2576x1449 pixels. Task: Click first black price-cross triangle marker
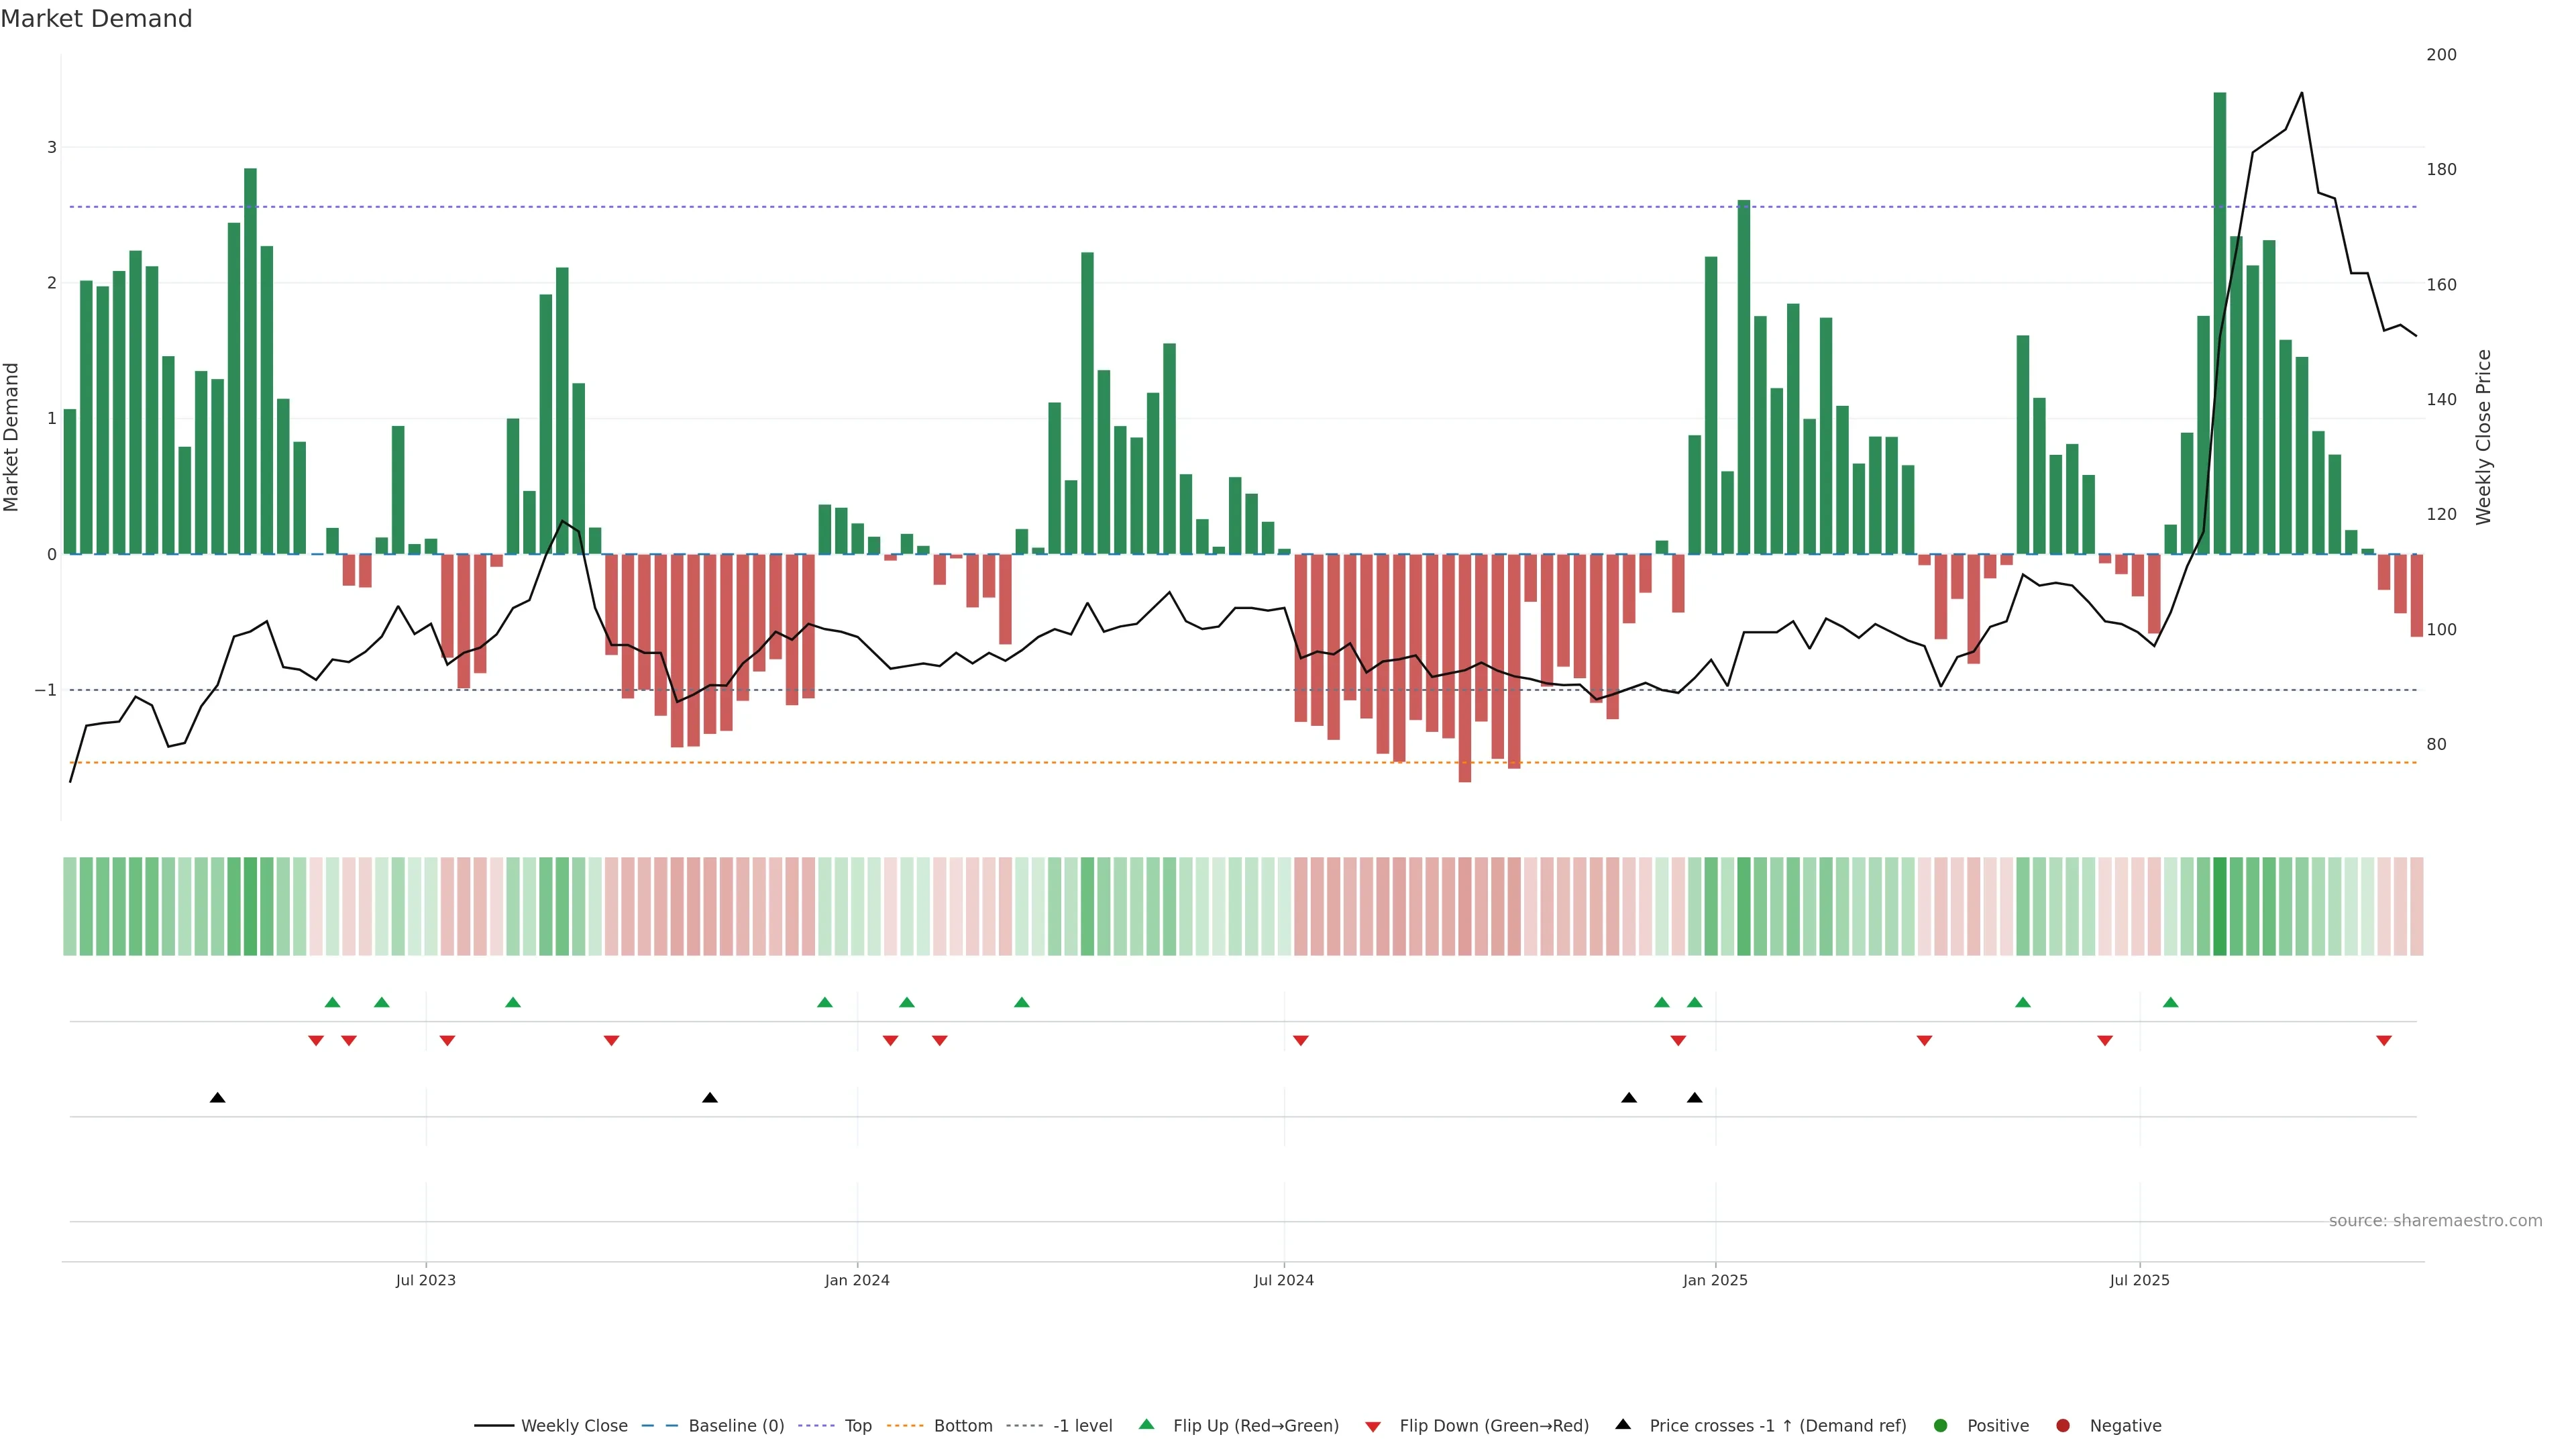coord(217,1097)
